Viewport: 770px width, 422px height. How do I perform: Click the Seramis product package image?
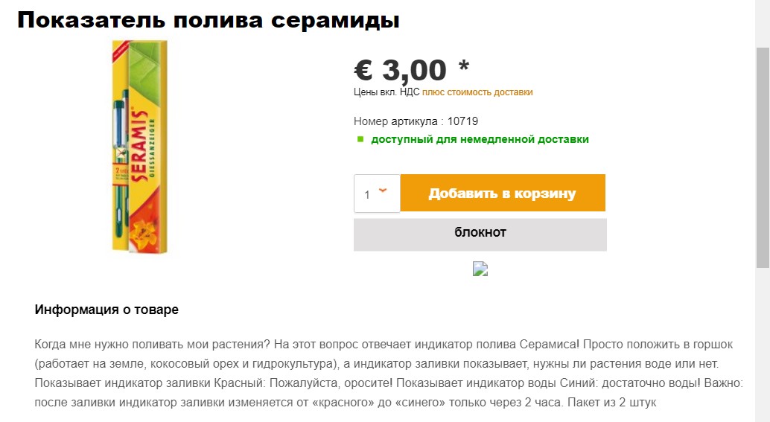point(139,147)
